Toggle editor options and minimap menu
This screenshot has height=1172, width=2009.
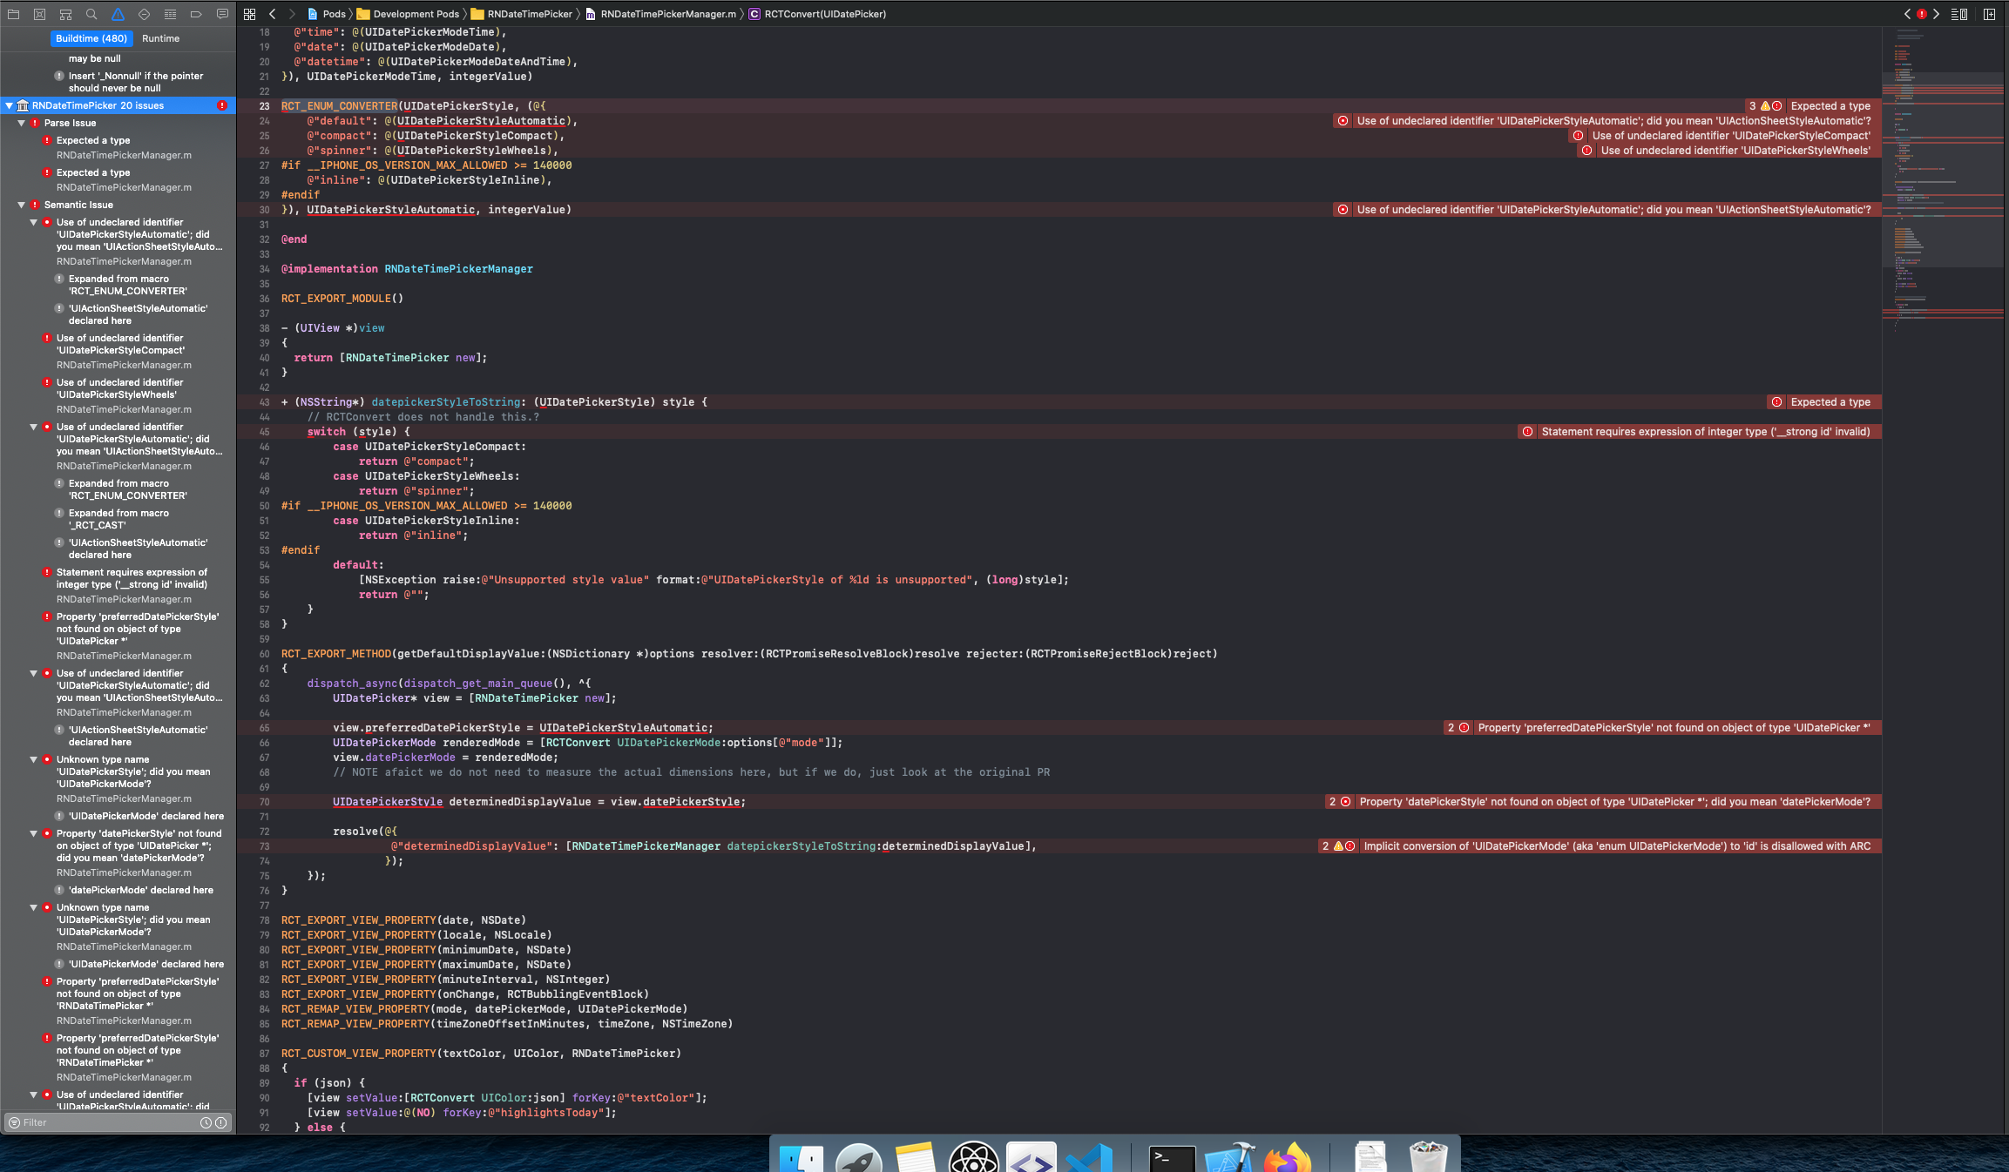point(1959,14)
